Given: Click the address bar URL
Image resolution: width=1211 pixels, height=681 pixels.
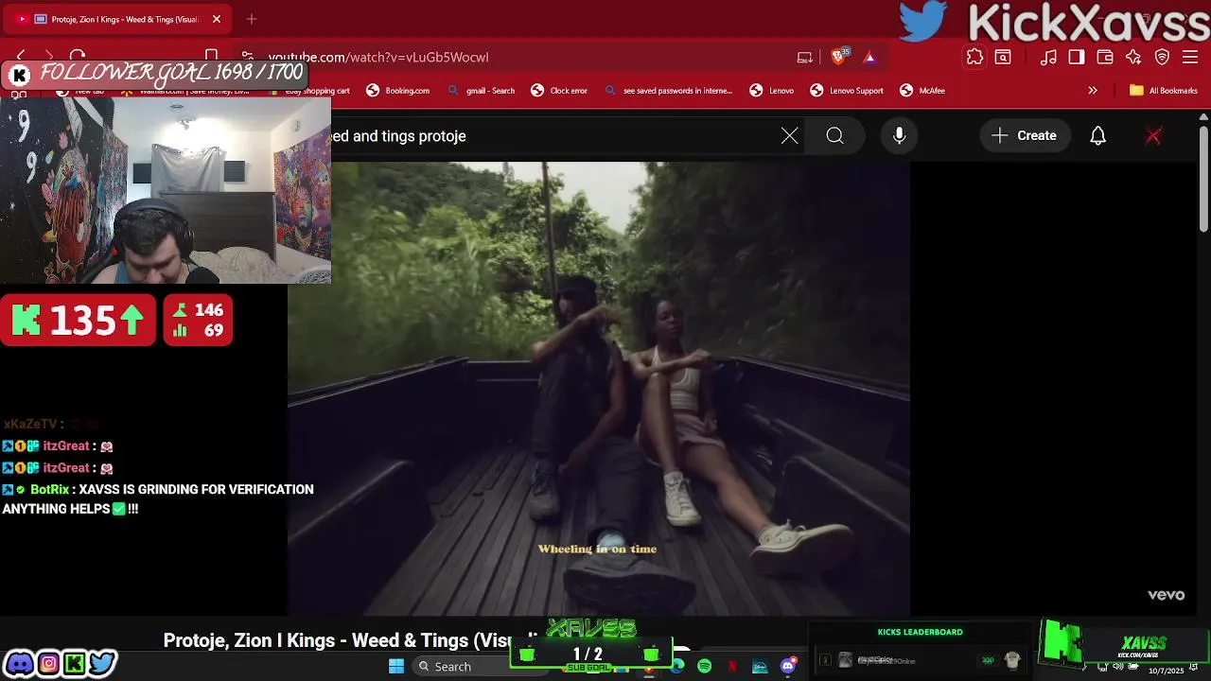Looking at the screenshot, I should coord(378,57).
